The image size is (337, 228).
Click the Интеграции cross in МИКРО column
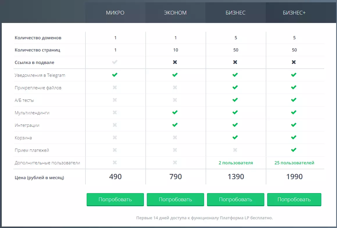tap(115, 125)
